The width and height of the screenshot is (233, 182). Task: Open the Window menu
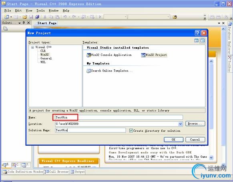(54, 10)
